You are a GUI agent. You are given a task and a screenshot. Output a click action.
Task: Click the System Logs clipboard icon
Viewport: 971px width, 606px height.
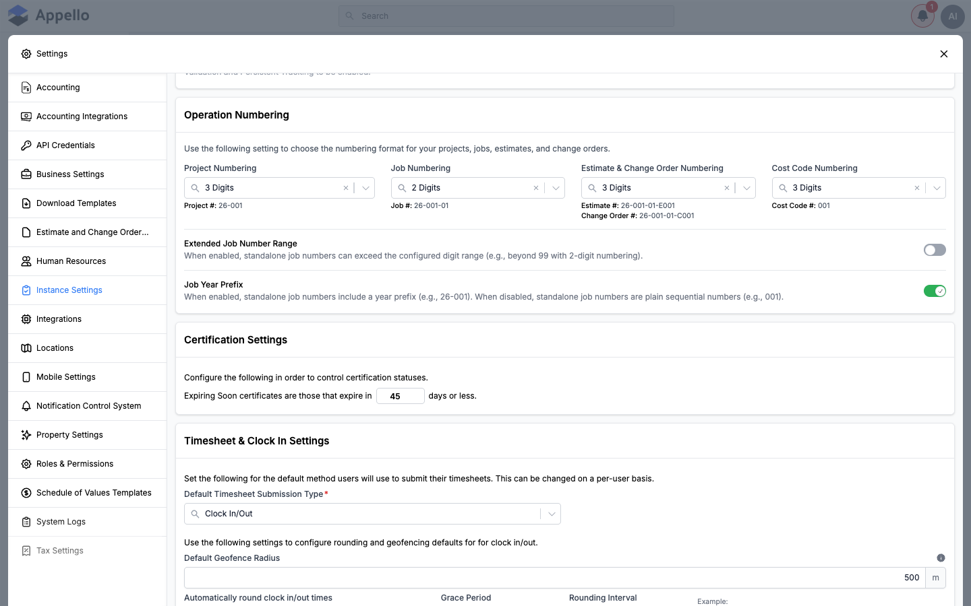(26, 522)
